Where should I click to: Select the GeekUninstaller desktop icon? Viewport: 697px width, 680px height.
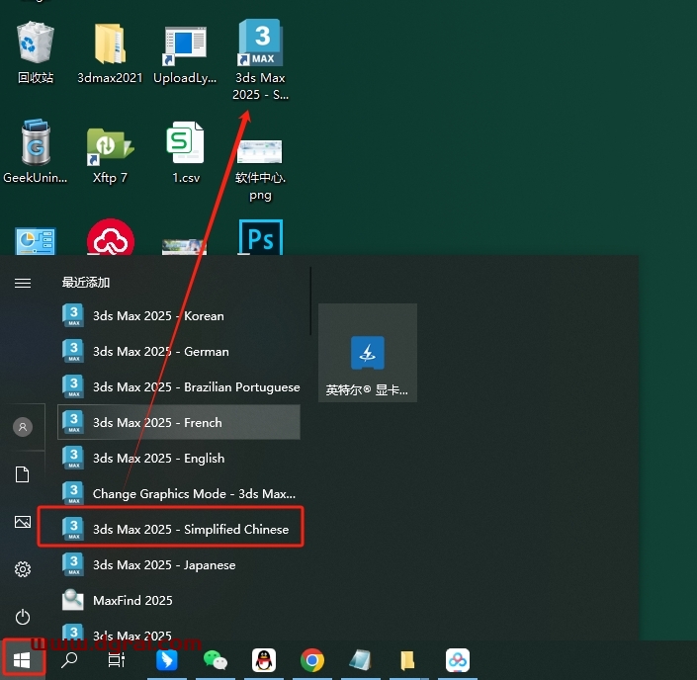tap(36, 151)
